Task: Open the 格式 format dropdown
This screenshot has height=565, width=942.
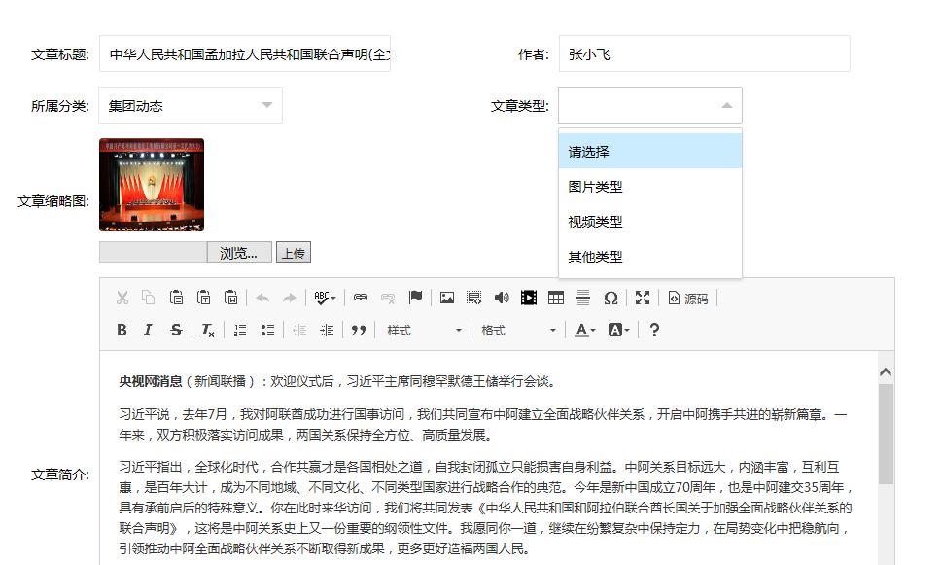Action: (518, 331)
